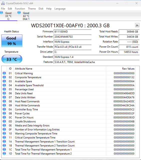This screenshot has height=160, width=141.
Task: Click status orb for Critical Composite Temperature Time
Action: pos(4,137)
